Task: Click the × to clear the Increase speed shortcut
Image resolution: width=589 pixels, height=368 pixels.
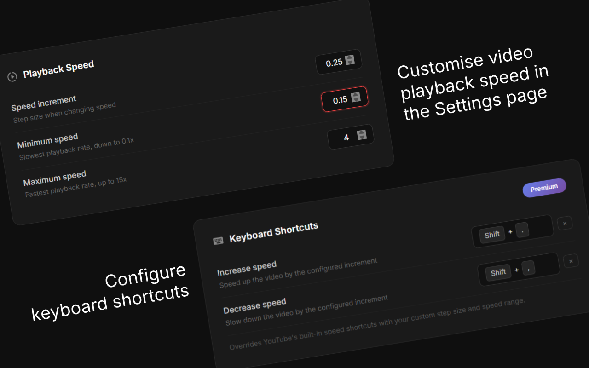Action: [x=565, y=223]
